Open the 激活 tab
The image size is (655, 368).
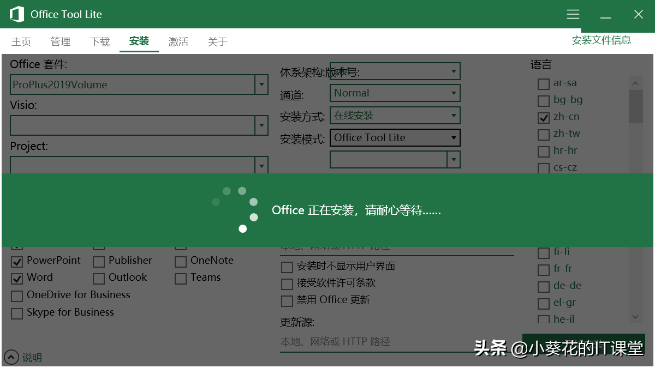point(178,41)
